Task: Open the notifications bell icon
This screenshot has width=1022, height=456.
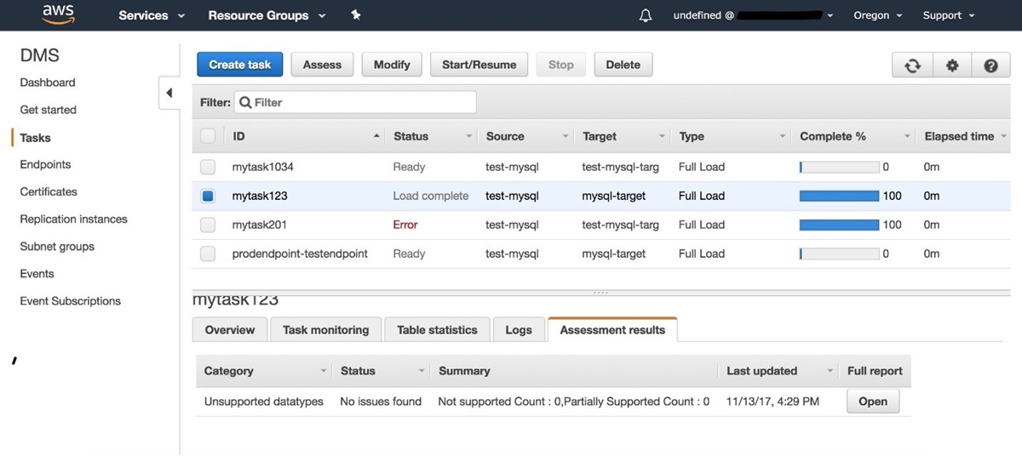Action: coord(646,15)
